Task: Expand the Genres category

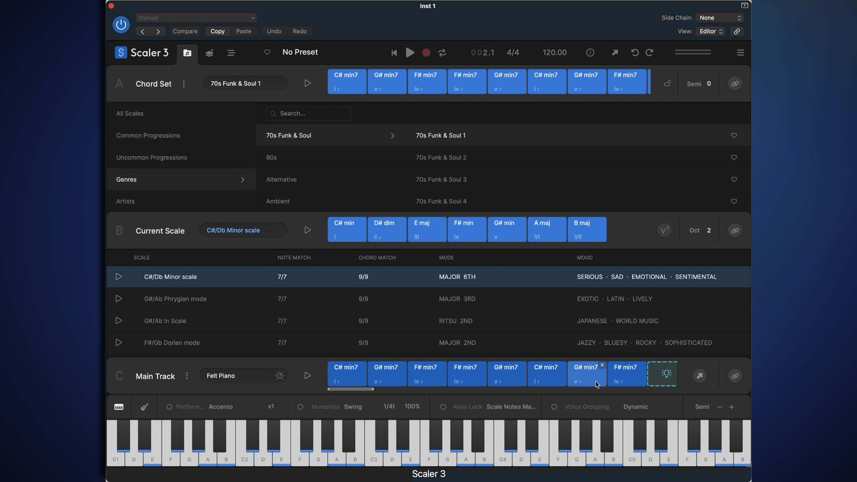Action: pyautogui.click(x=181, y=179)
